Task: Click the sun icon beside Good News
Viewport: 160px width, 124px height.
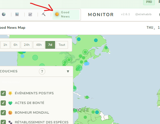Action: (57, 14)
